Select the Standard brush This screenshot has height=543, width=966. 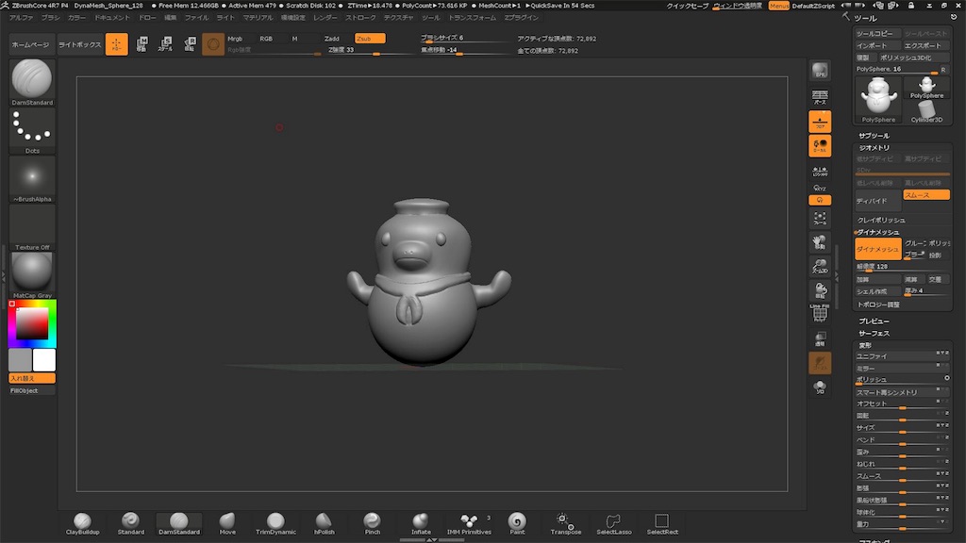[x=130, y=524]
